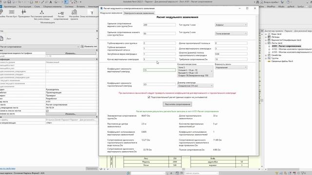312x175 pixels.
Task: Click the vertical electrode seasonality coefficient field
Action: (x=159, y=70)
